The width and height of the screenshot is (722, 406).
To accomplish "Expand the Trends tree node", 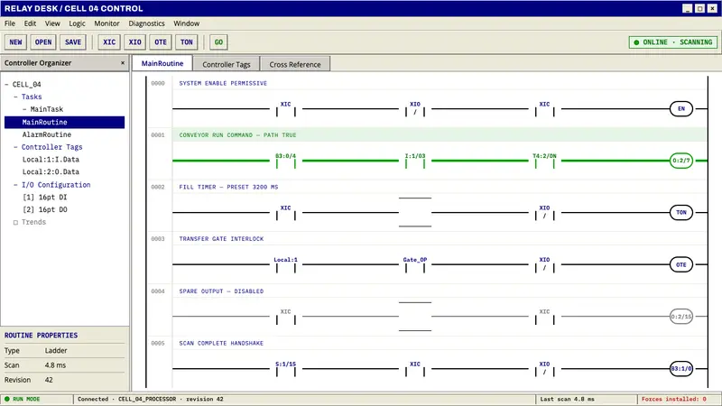I will pos(15,222).
